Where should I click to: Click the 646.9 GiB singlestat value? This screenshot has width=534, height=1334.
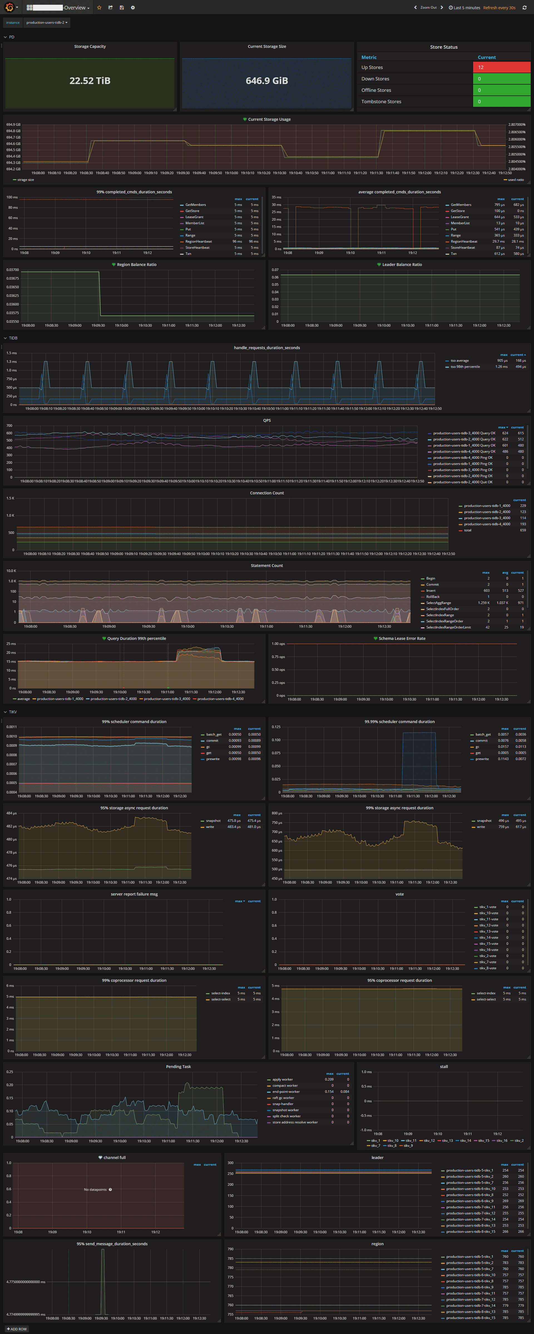tap(267, 81)
